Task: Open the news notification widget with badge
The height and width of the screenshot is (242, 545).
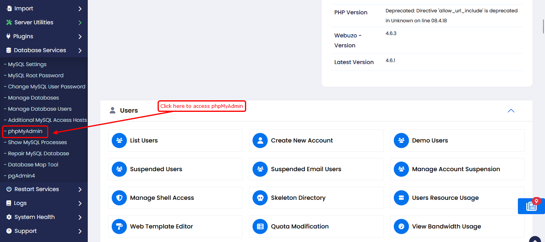Action: click(531, 206)
